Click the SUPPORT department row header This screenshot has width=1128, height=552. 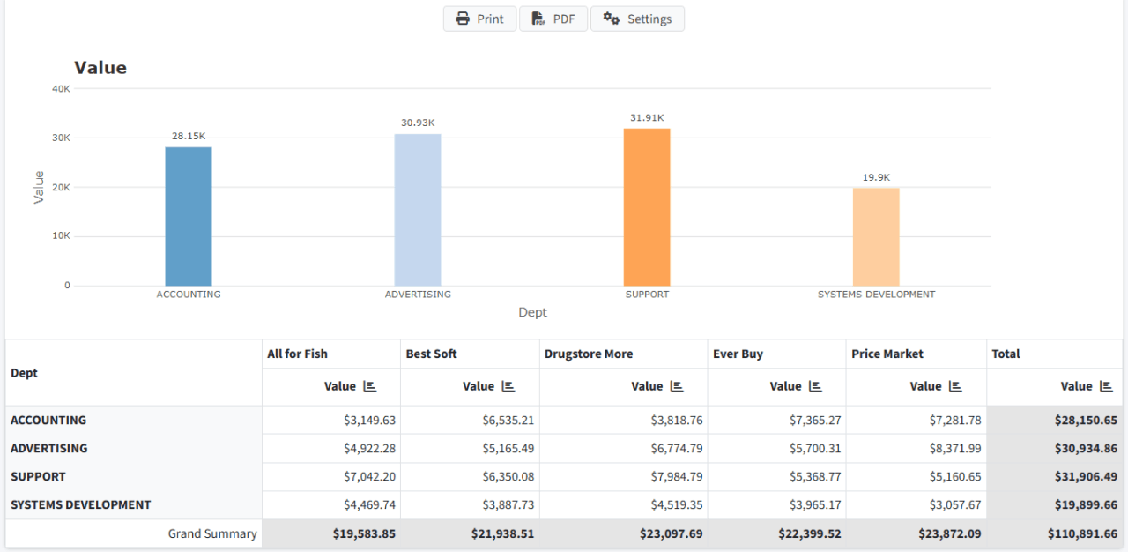pyautogui.click(x=38, y=477)
